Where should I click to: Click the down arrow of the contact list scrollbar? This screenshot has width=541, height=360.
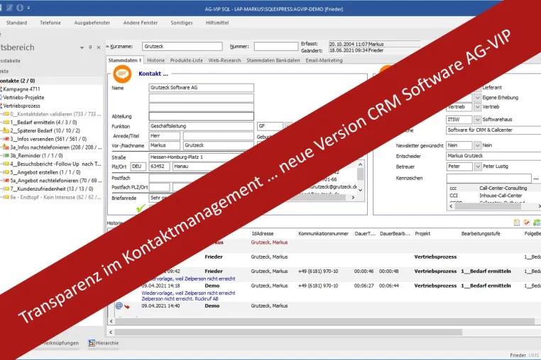(x=360, y=190)
